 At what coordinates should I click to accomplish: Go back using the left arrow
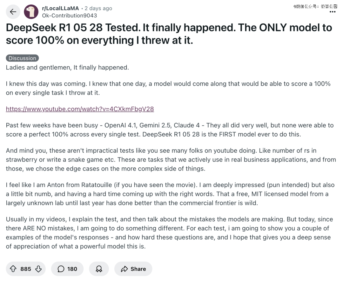[13, 12]
